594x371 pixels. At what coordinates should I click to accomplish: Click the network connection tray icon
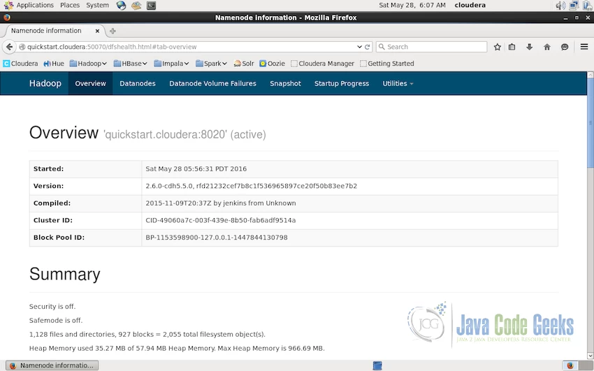coord(574,6)
